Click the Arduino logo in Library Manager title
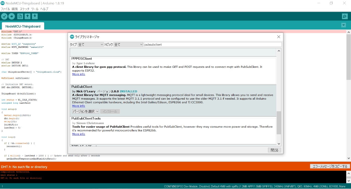The height and width of the screenshot is (189, 351). point(72,37)
